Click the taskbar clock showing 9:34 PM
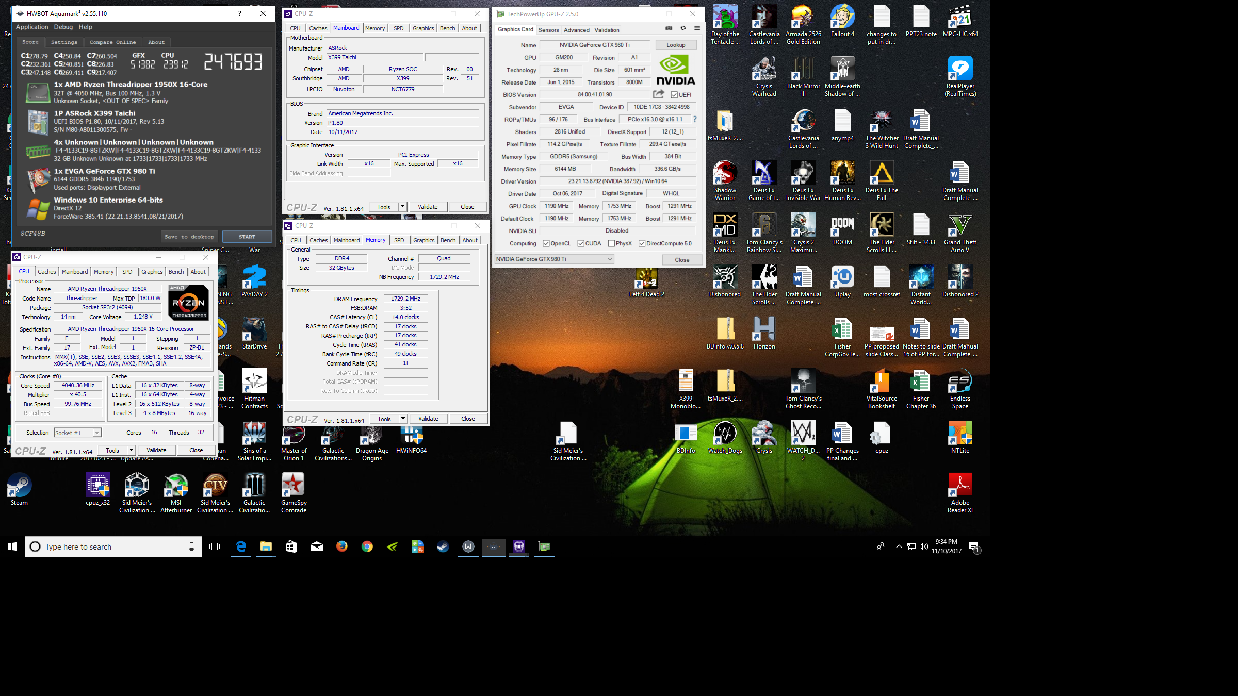1238x696 pixels. (x=946, y=546)
